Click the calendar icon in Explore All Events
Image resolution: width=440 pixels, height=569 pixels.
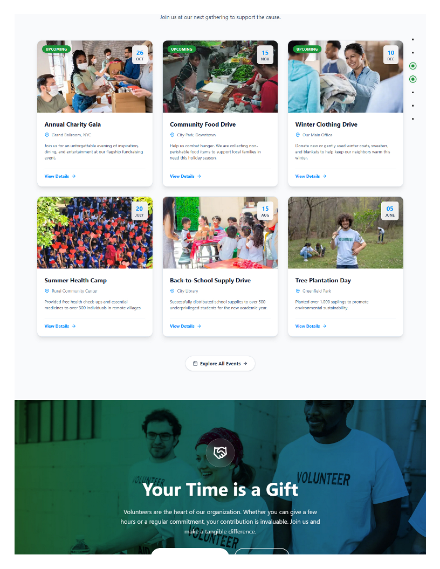195,363
